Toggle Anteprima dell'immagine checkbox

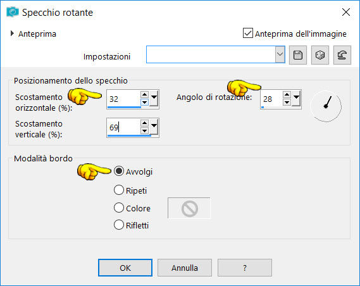pyautogui.click(x=248, y=34)
